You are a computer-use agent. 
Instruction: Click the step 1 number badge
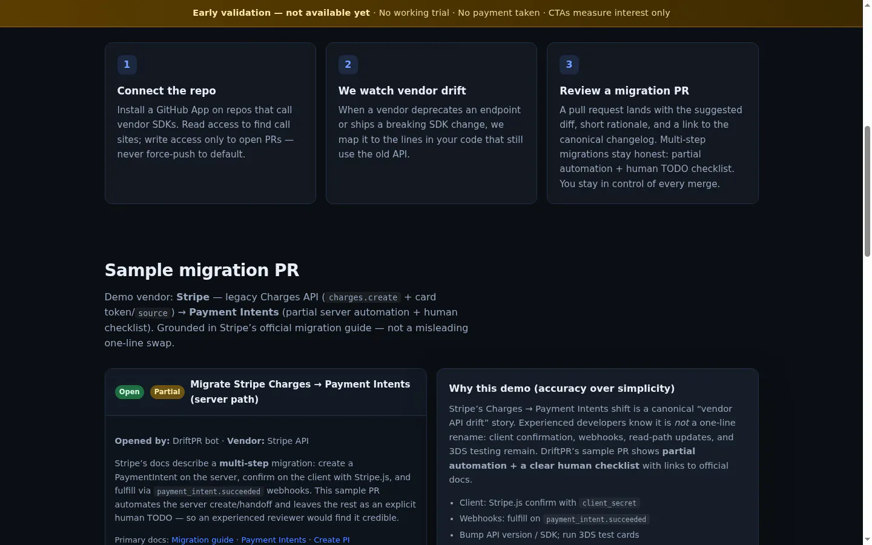(x=127, y=64)
